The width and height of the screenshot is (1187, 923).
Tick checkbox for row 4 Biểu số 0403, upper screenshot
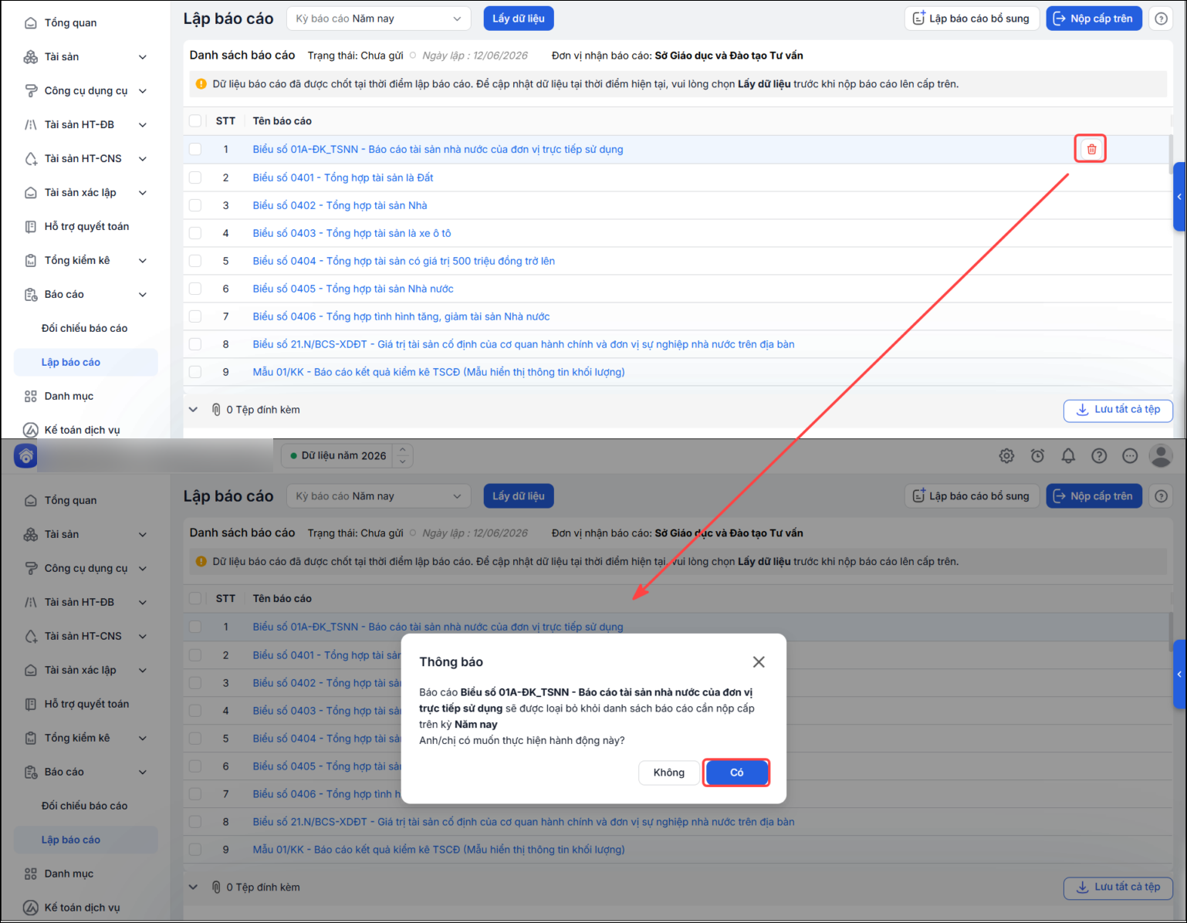click(x=195, y=233)
